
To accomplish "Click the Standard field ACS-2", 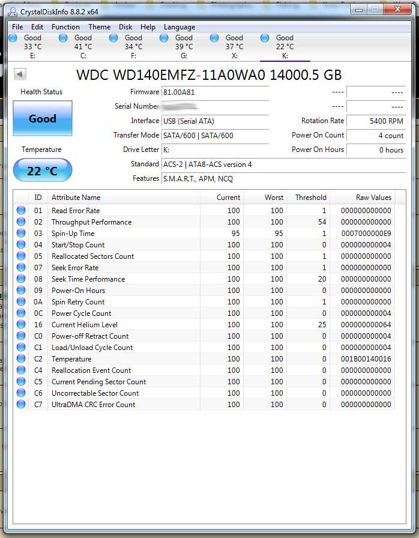I will coord(283,164).
